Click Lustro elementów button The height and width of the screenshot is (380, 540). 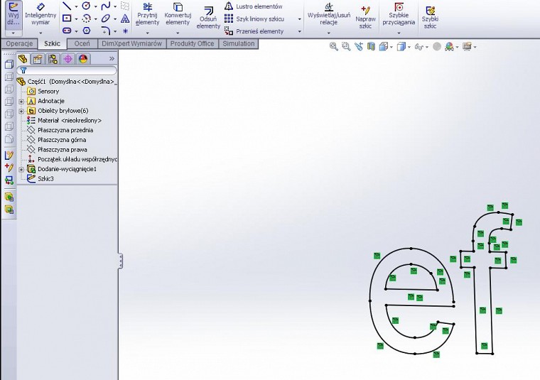click(x=254, y=6)
